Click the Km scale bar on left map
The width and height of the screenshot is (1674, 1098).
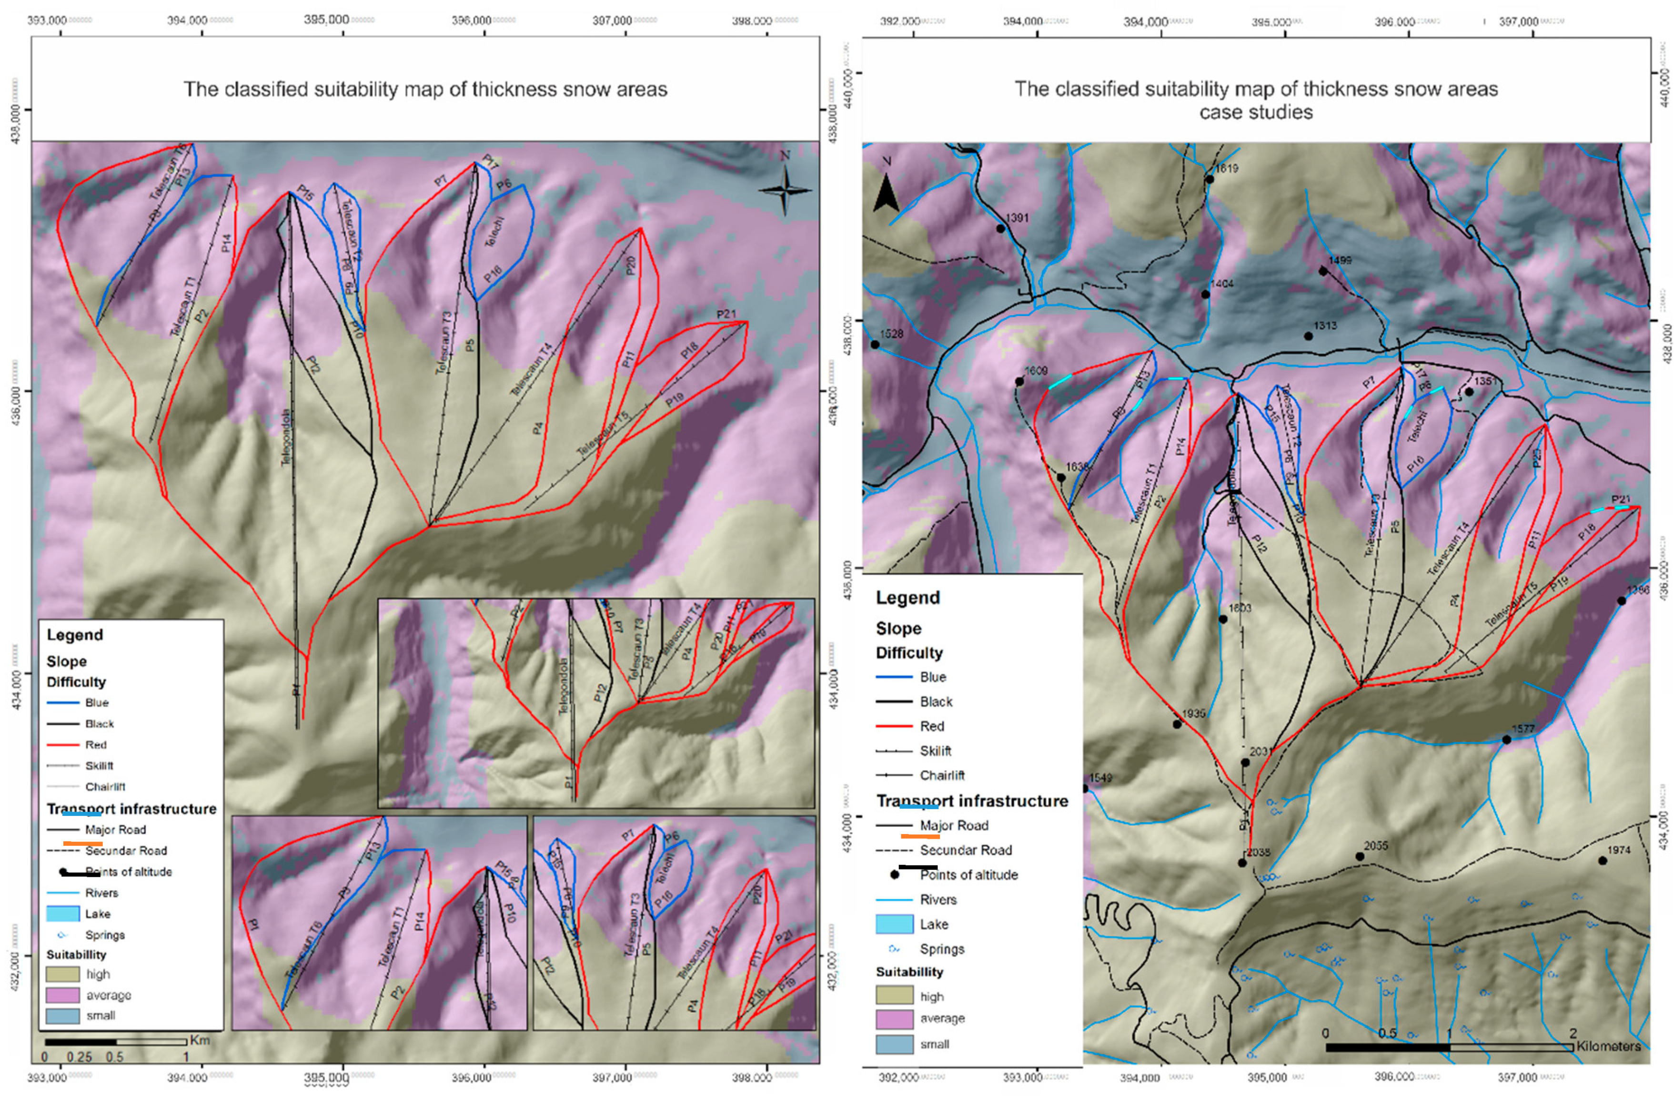point(115,1042)
